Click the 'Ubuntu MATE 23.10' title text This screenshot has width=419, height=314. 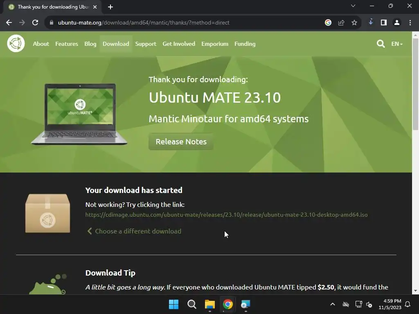tap(215, 97)
